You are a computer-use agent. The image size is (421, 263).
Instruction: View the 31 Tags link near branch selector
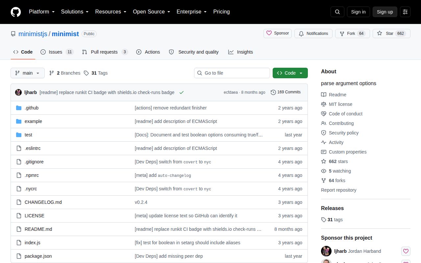click(x=96, y=73)
